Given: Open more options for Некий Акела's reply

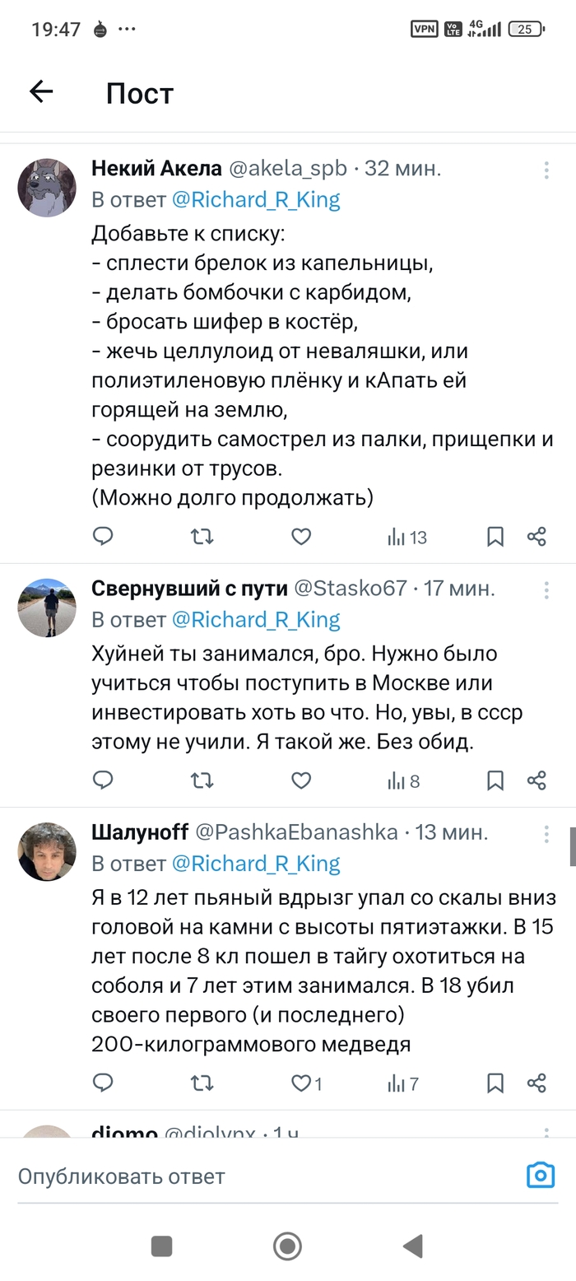Looking at the screenshot, I should [546, 170].
